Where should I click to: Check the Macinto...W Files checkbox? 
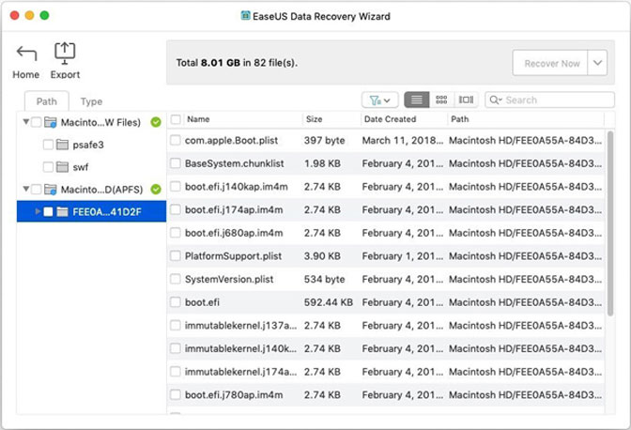coord(37,122)
